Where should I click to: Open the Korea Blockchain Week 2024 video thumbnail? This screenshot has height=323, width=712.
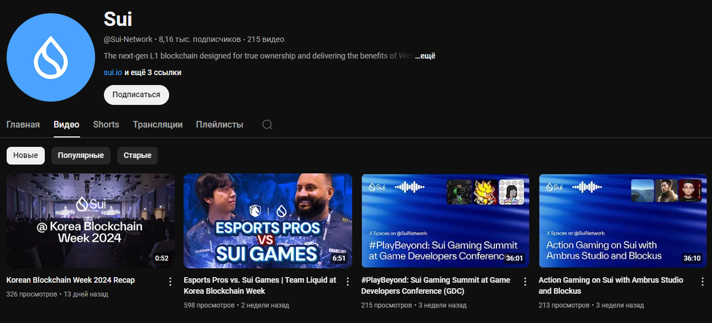click(x=91, y=221)
